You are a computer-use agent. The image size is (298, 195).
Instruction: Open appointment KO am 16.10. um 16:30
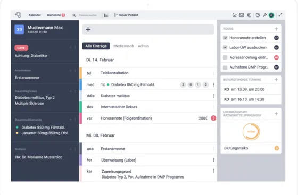[x=251, y=99]
